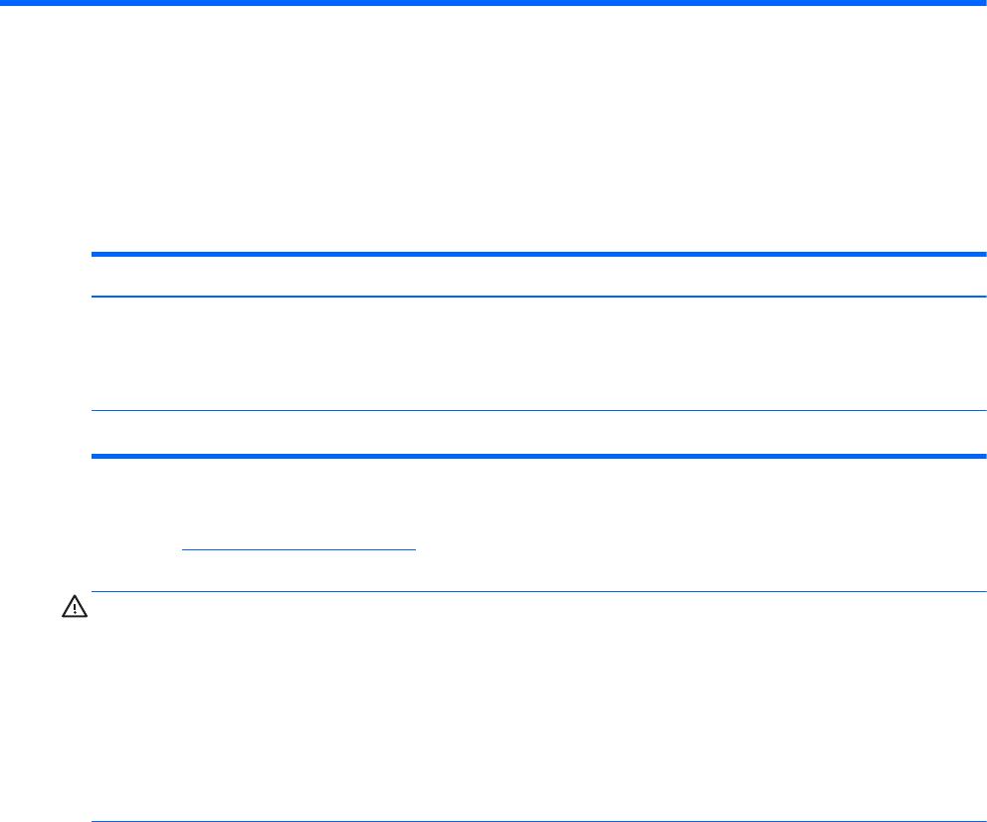987x822 pixels.
Task: Click the blank space between table and link
Action: [532, 498]
